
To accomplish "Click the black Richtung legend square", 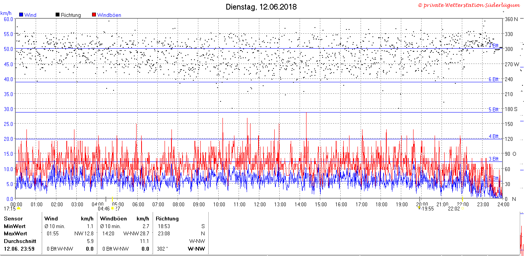I will coord(58,15).
